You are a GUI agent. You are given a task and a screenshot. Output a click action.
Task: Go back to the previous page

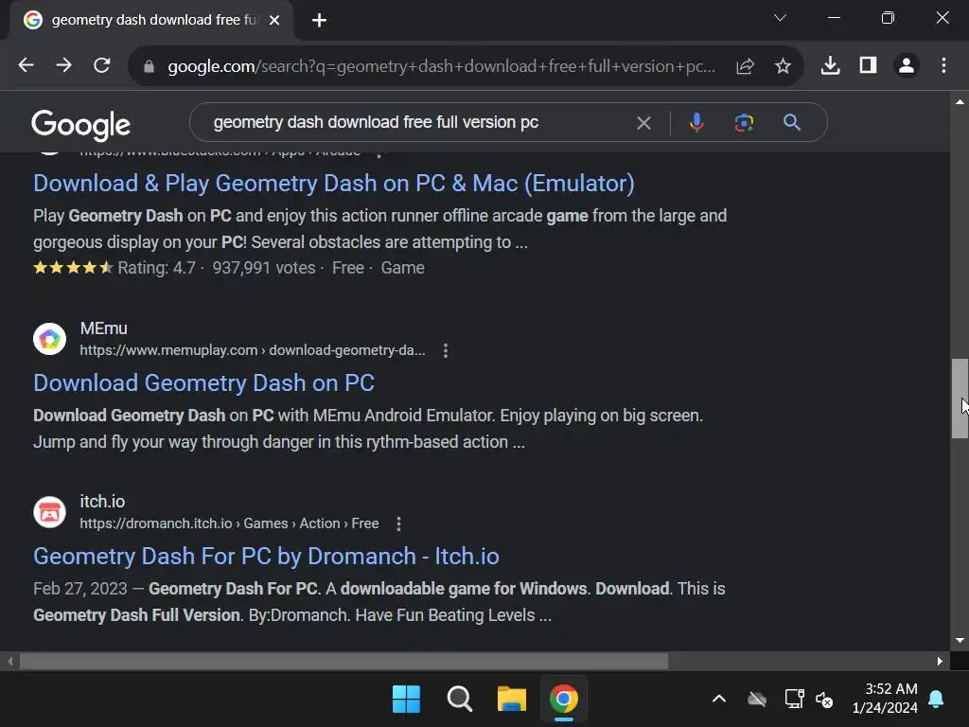26,65
